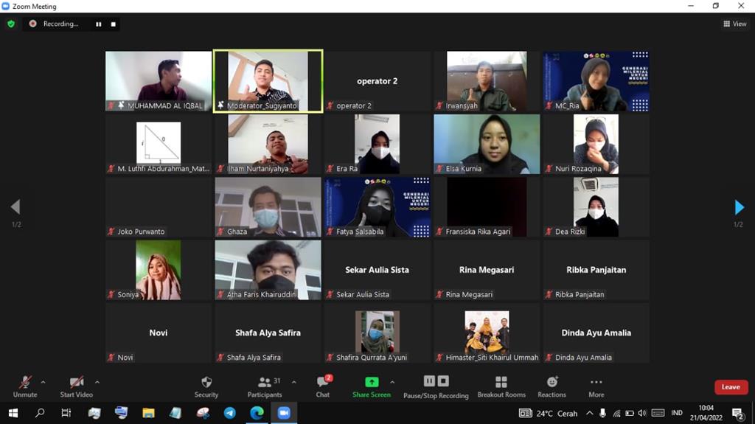
Task: Stop recording from the top indicator
Action: 113,24
